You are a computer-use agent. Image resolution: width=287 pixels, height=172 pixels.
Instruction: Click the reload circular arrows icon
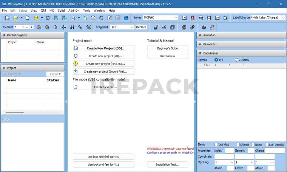[x=48, y=18]
